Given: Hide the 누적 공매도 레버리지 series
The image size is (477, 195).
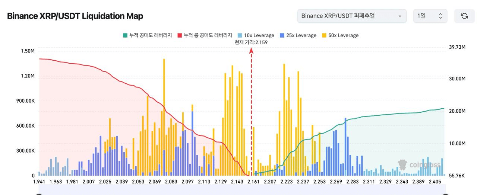Looking at the screenshot, I should tap(150, 35).
